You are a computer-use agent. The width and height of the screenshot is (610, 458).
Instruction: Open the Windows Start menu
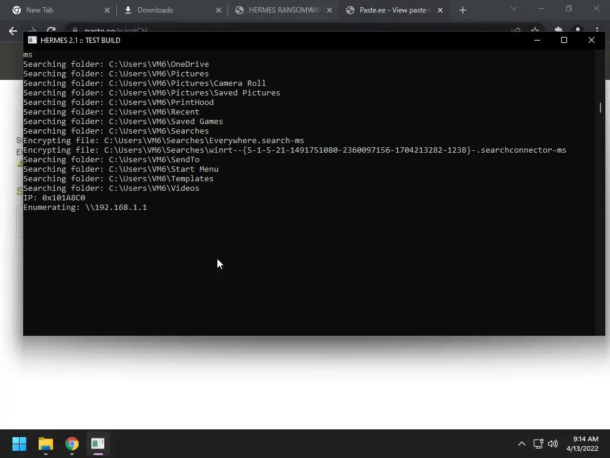pyautogui.click(x=19, y=444)
